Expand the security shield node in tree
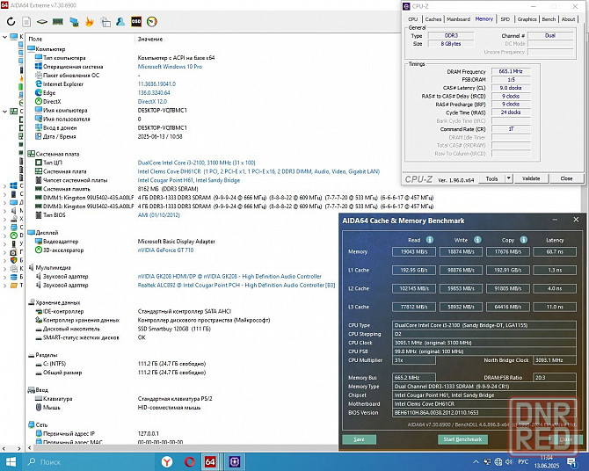589x471 pixels. (4, 260)
